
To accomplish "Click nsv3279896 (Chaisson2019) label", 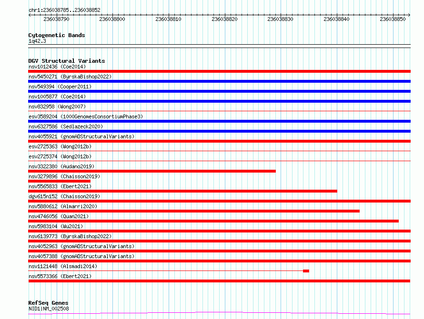I will click(x=64, y=176).
